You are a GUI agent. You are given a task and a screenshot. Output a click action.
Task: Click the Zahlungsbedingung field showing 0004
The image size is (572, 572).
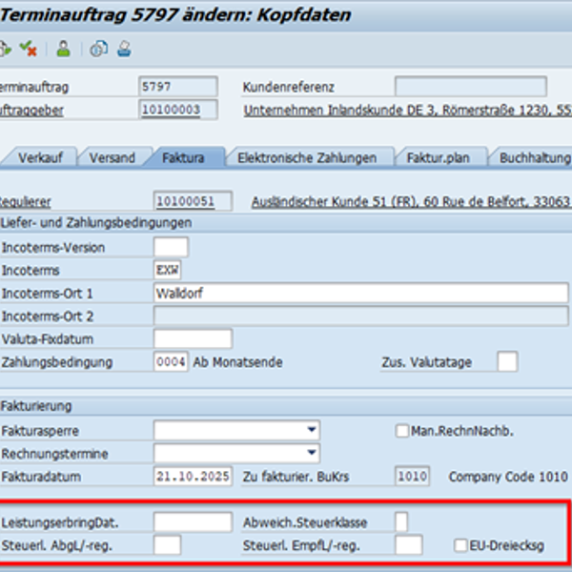pyautogui.click(x=171, y=362)
